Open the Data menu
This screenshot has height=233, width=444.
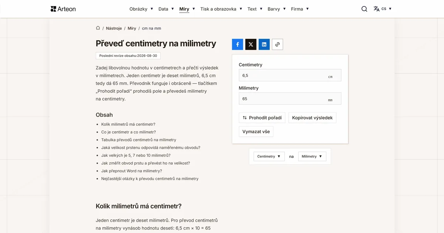coord(166,9)
